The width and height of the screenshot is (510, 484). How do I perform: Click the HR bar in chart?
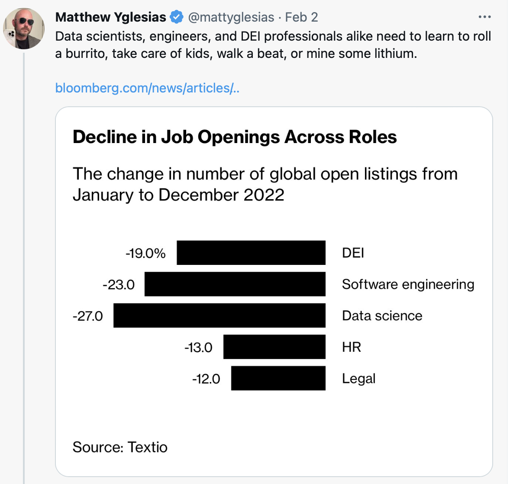[274, 347]
